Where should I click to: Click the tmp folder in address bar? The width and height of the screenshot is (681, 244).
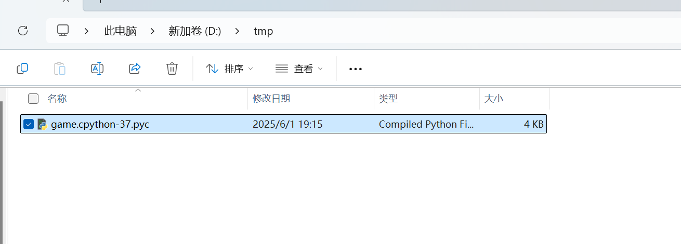coord(263,31)
